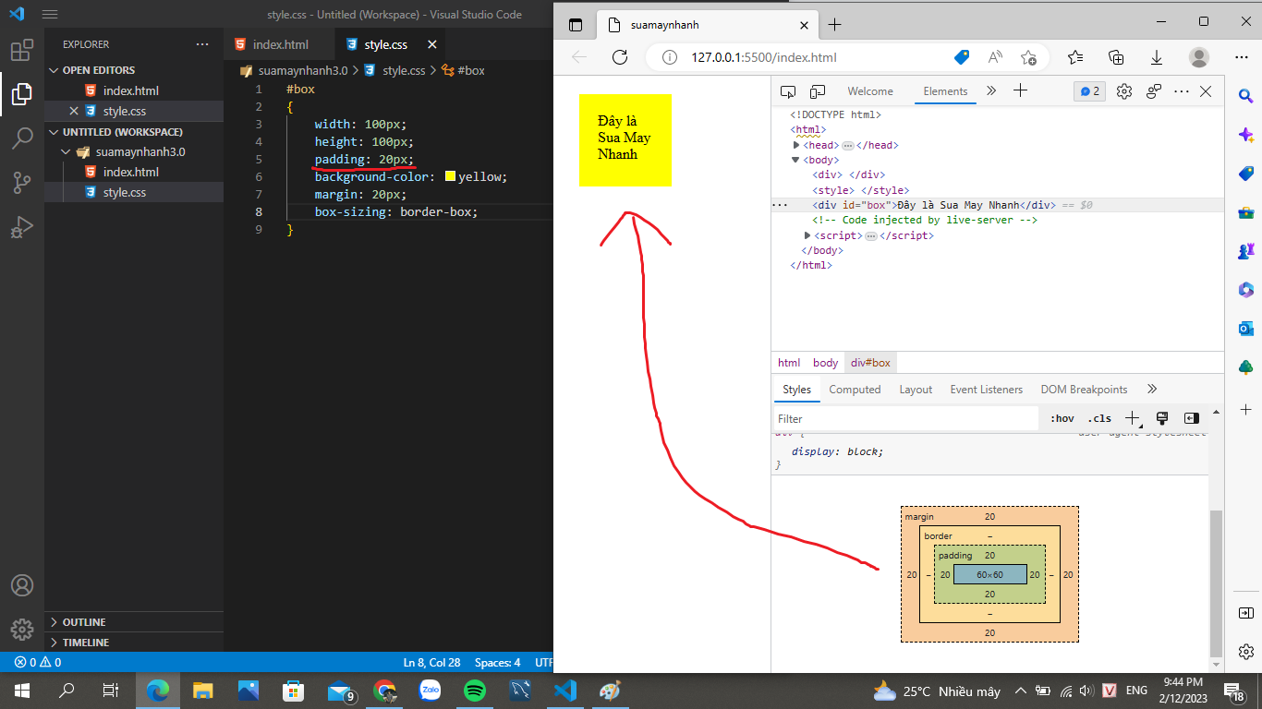
Task: Open index.html under suamaynhanh3.0 folder
Action: pyautogui.click(x=131, y=172)
